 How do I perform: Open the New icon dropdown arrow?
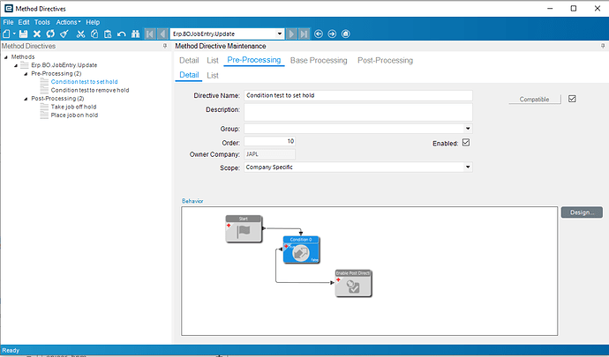point(14,33)
